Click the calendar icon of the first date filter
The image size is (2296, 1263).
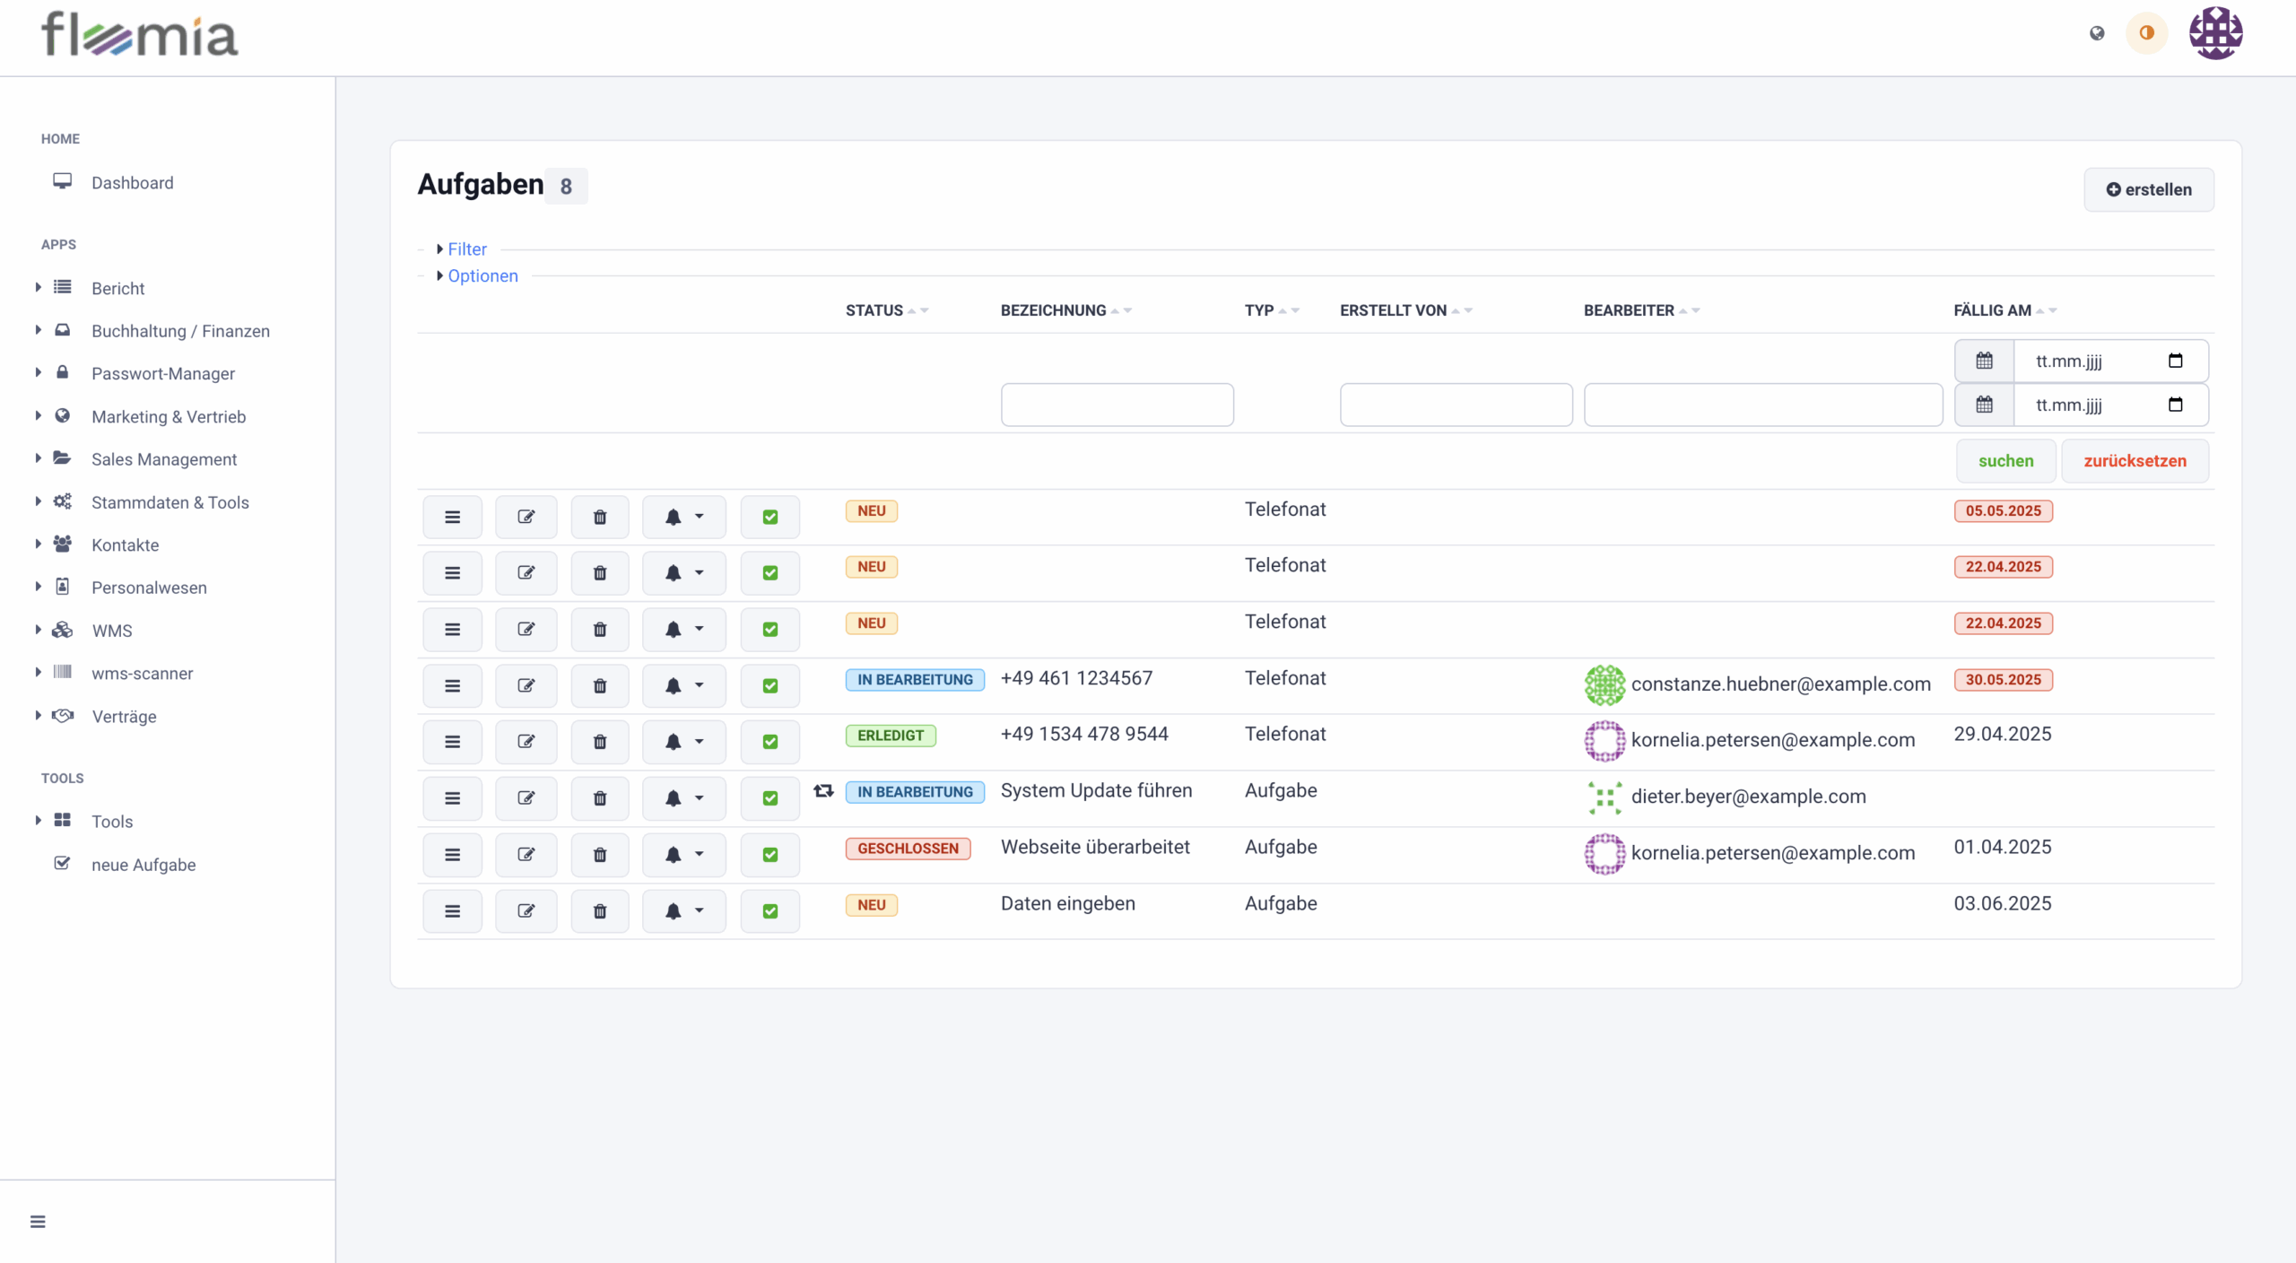click(1984, 361)
